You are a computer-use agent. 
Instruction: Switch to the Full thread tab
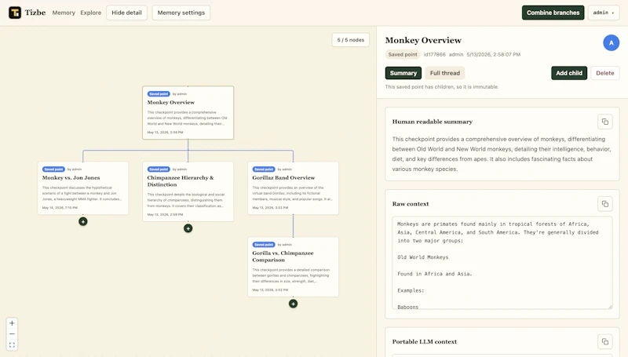click(445, 73)
